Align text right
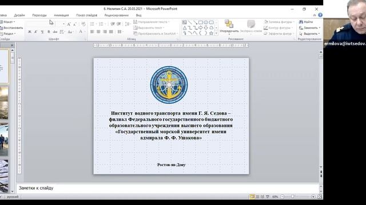Screen dimensions: 366x205 105,32
